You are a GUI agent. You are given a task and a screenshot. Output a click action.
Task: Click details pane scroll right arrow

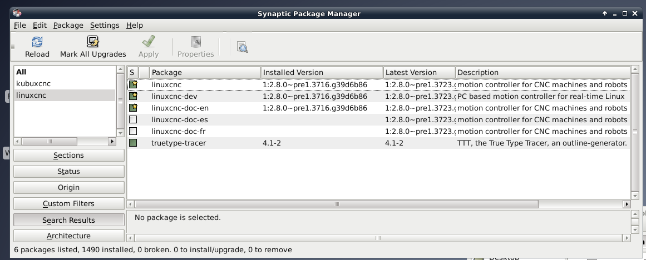tap(626, 238)
